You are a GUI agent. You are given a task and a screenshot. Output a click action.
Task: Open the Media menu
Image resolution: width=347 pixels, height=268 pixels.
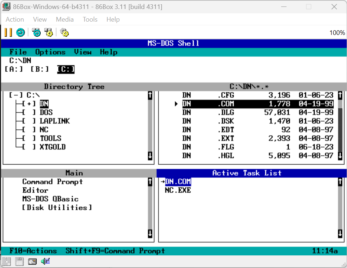tap(64, 19)
